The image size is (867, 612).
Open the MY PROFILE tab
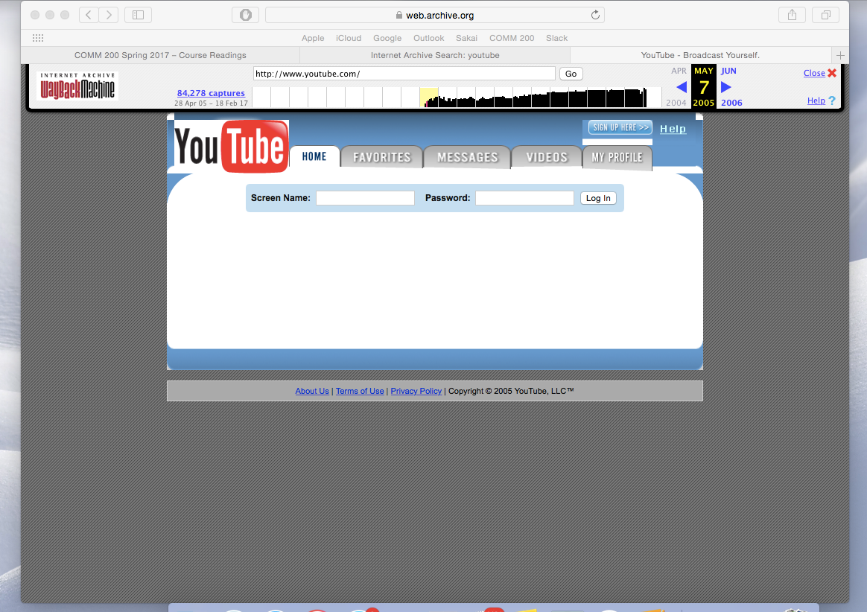point(617,157)
